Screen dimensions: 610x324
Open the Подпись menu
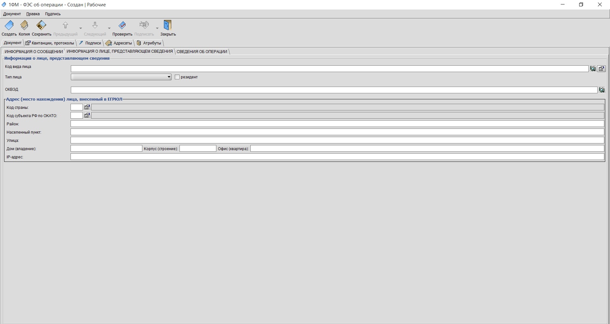[x=53, y=14]
